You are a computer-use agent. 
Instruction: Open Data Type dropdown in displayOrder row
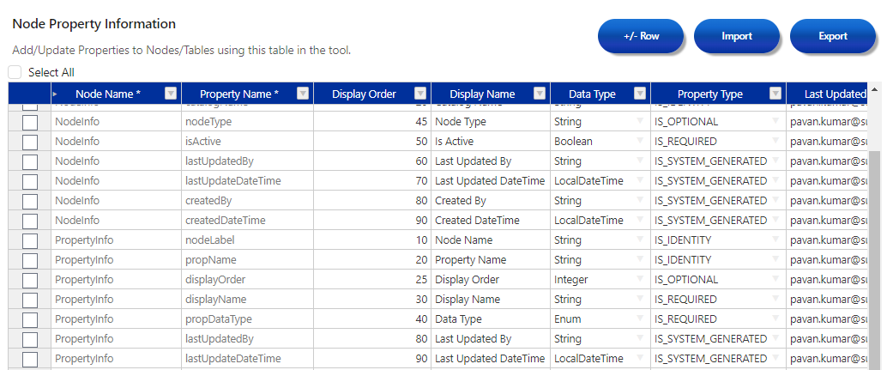tap(640, 280)
